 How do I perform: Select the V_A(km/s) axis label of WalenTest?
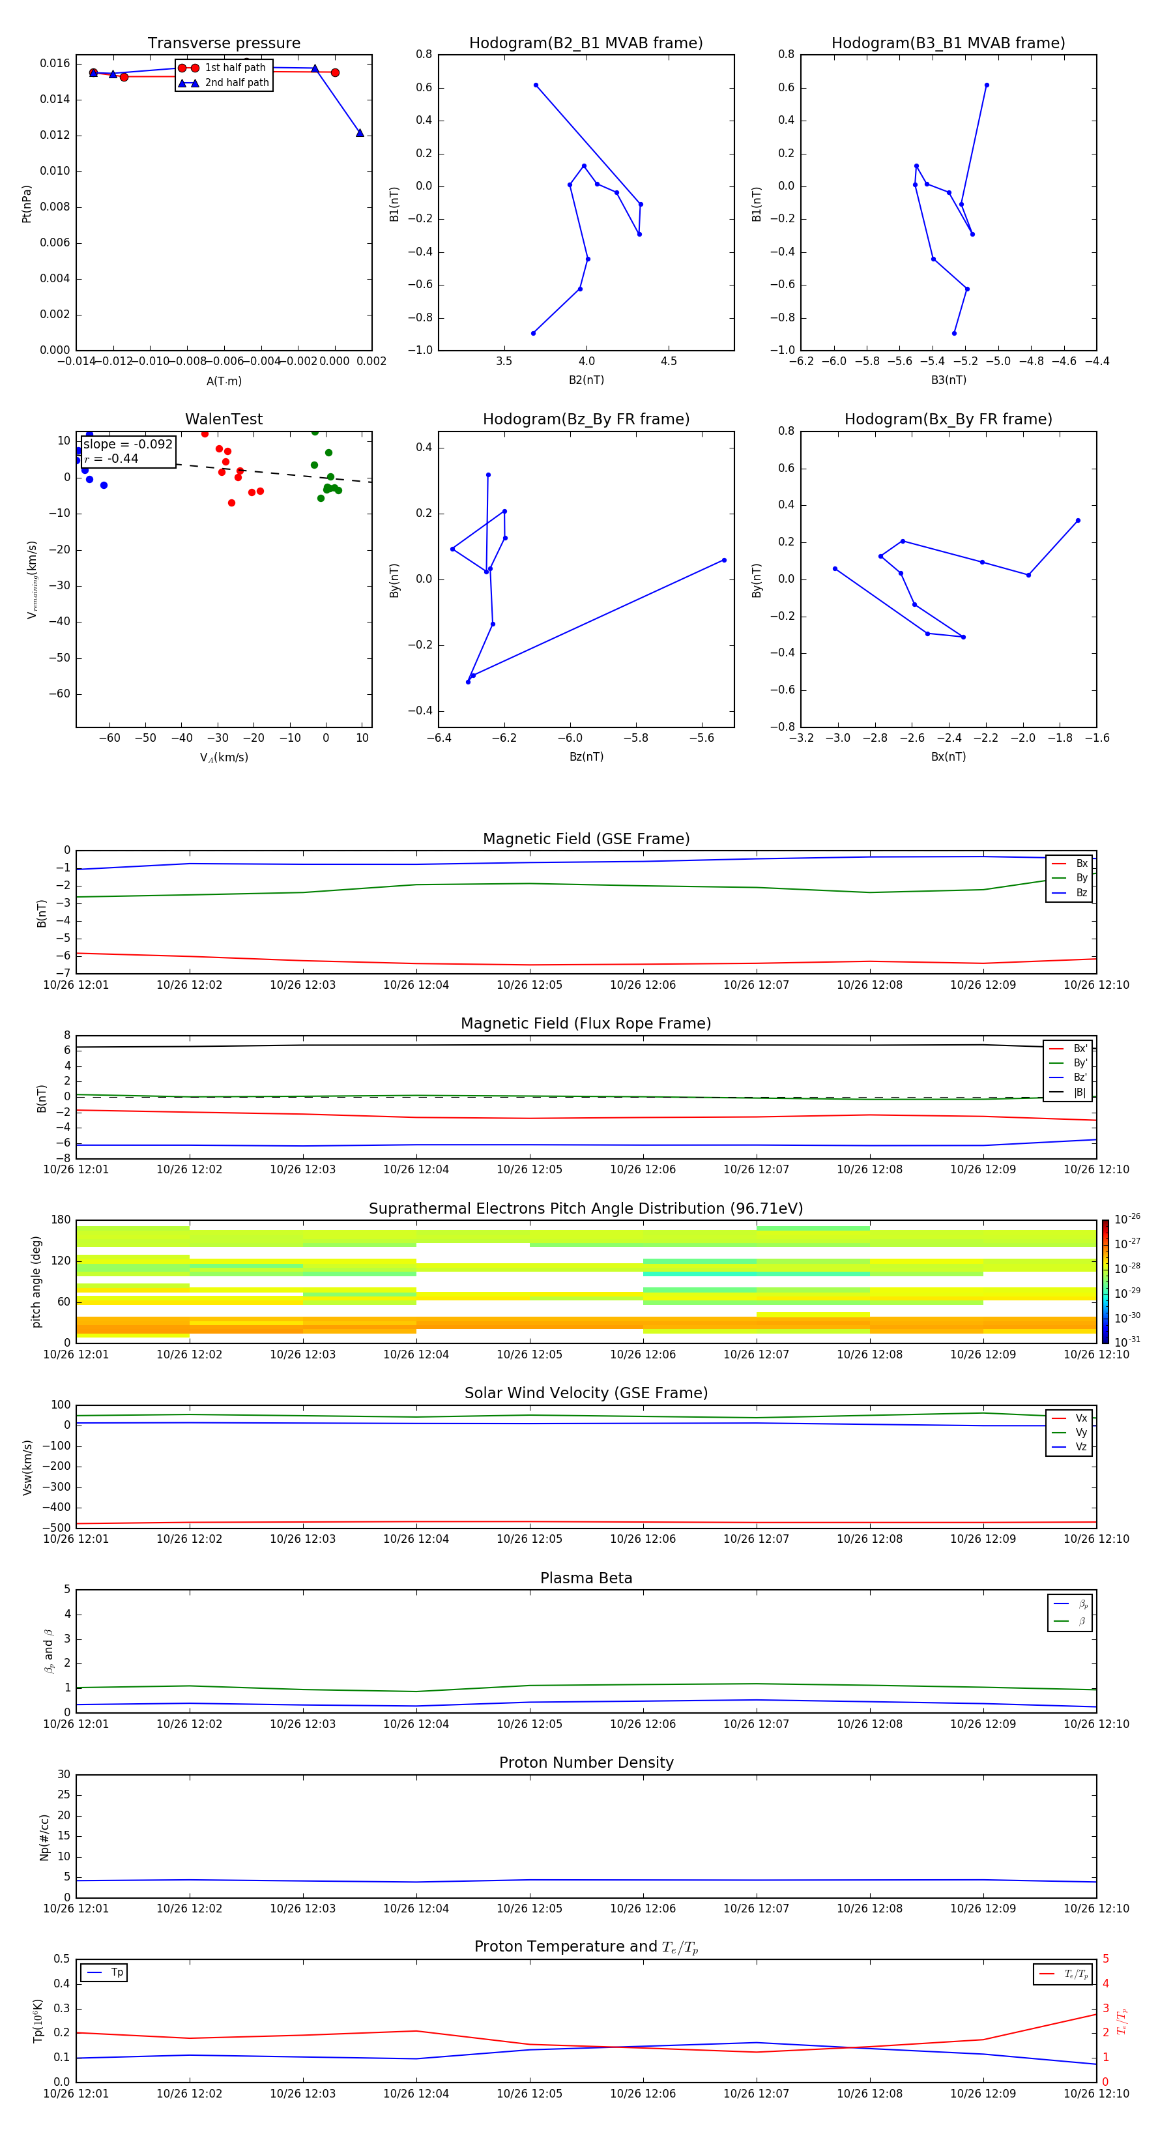(224, 757)
